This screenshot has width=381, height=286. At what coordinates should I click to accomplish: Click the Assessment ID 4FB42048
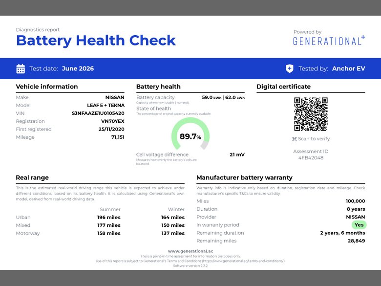click(311, 158)
